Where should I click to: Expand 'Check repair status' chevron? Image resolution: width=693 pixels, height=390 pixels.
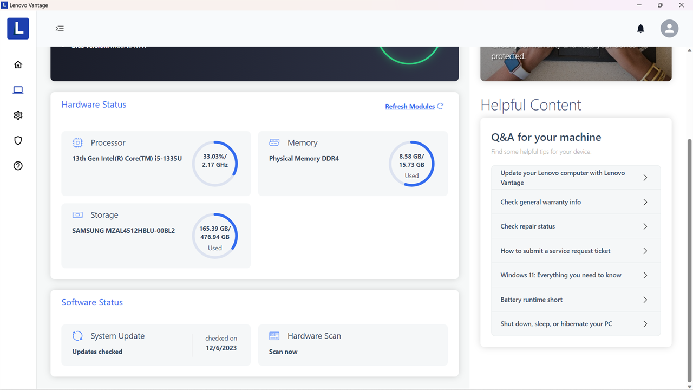645,226
